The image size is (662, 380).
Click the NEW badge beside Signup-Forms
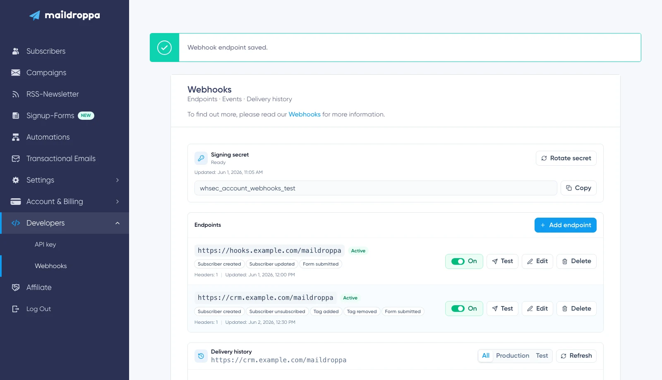point(86,116)
